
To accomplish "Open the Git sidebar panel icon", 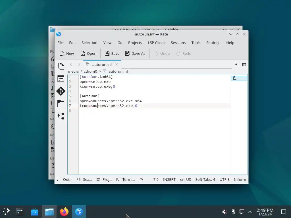I will point(61,91).
